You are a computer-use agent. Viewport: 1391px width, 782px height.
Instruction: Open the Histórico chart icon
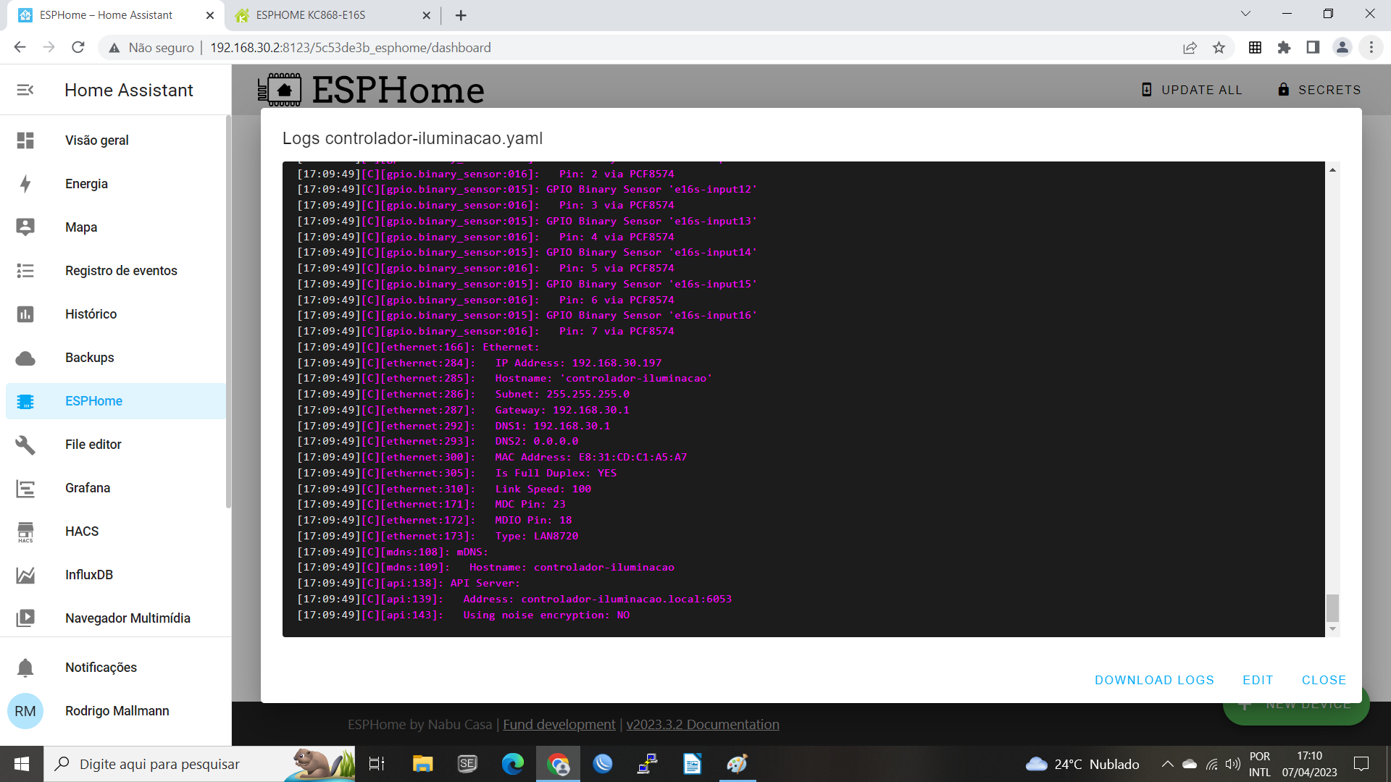[x=25, y=314]
